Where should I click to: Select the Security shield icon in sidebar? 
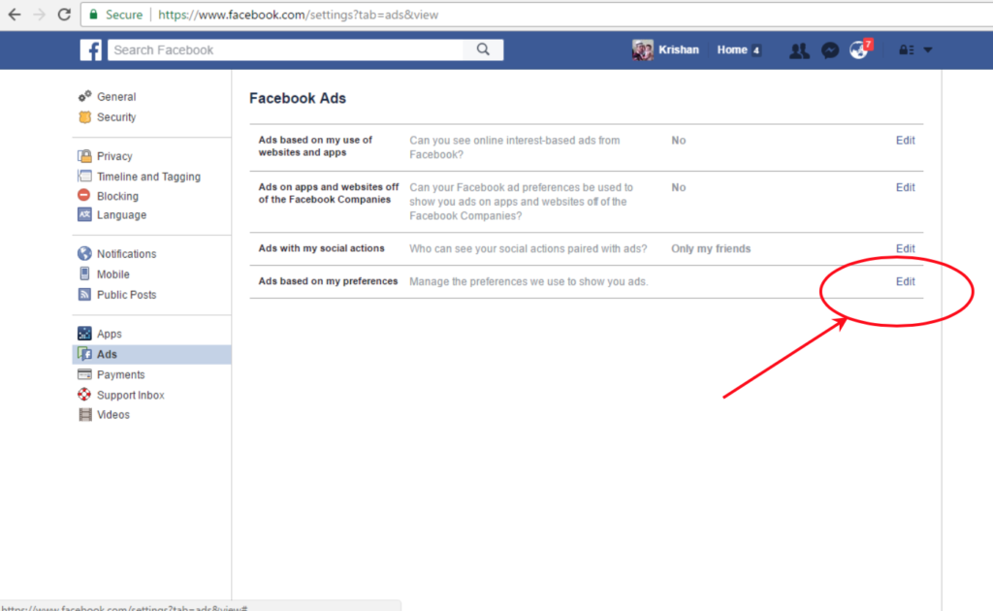pos(86,116)
